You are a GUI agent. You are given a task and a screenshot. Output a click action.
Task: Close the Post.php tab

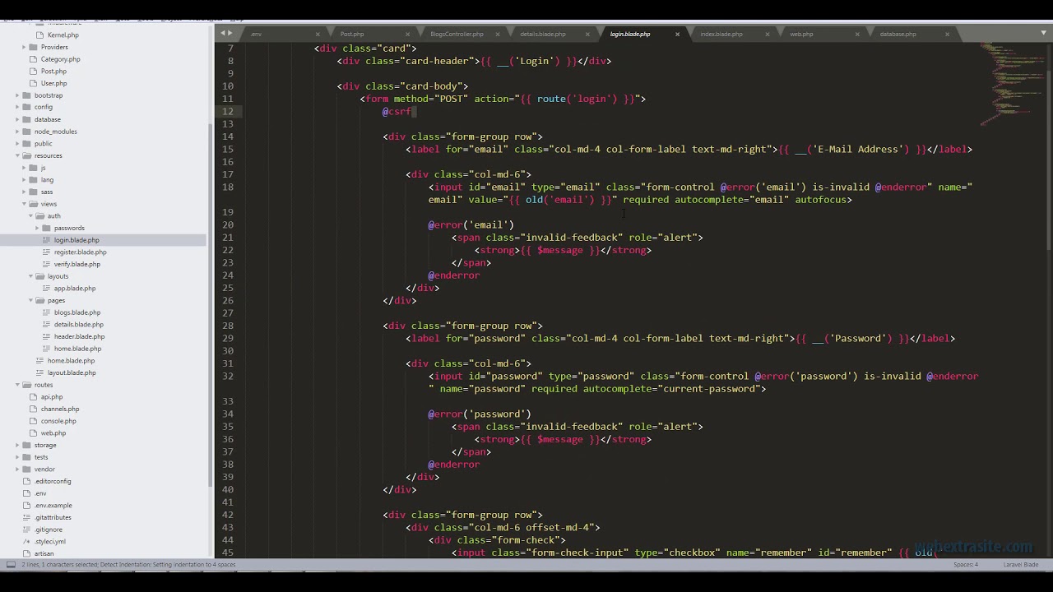[x=408, y=35]
